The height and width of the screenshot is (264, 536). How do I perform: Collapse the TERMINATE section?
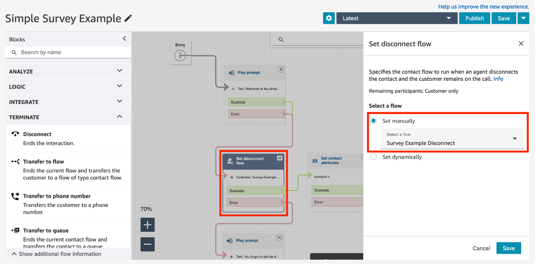point(69,117)
